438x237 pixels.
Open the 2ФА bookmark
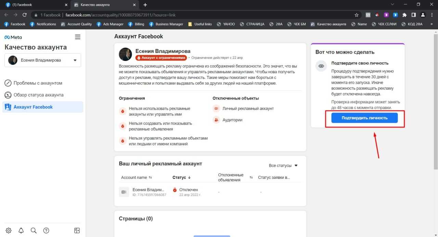pos(276,24)
